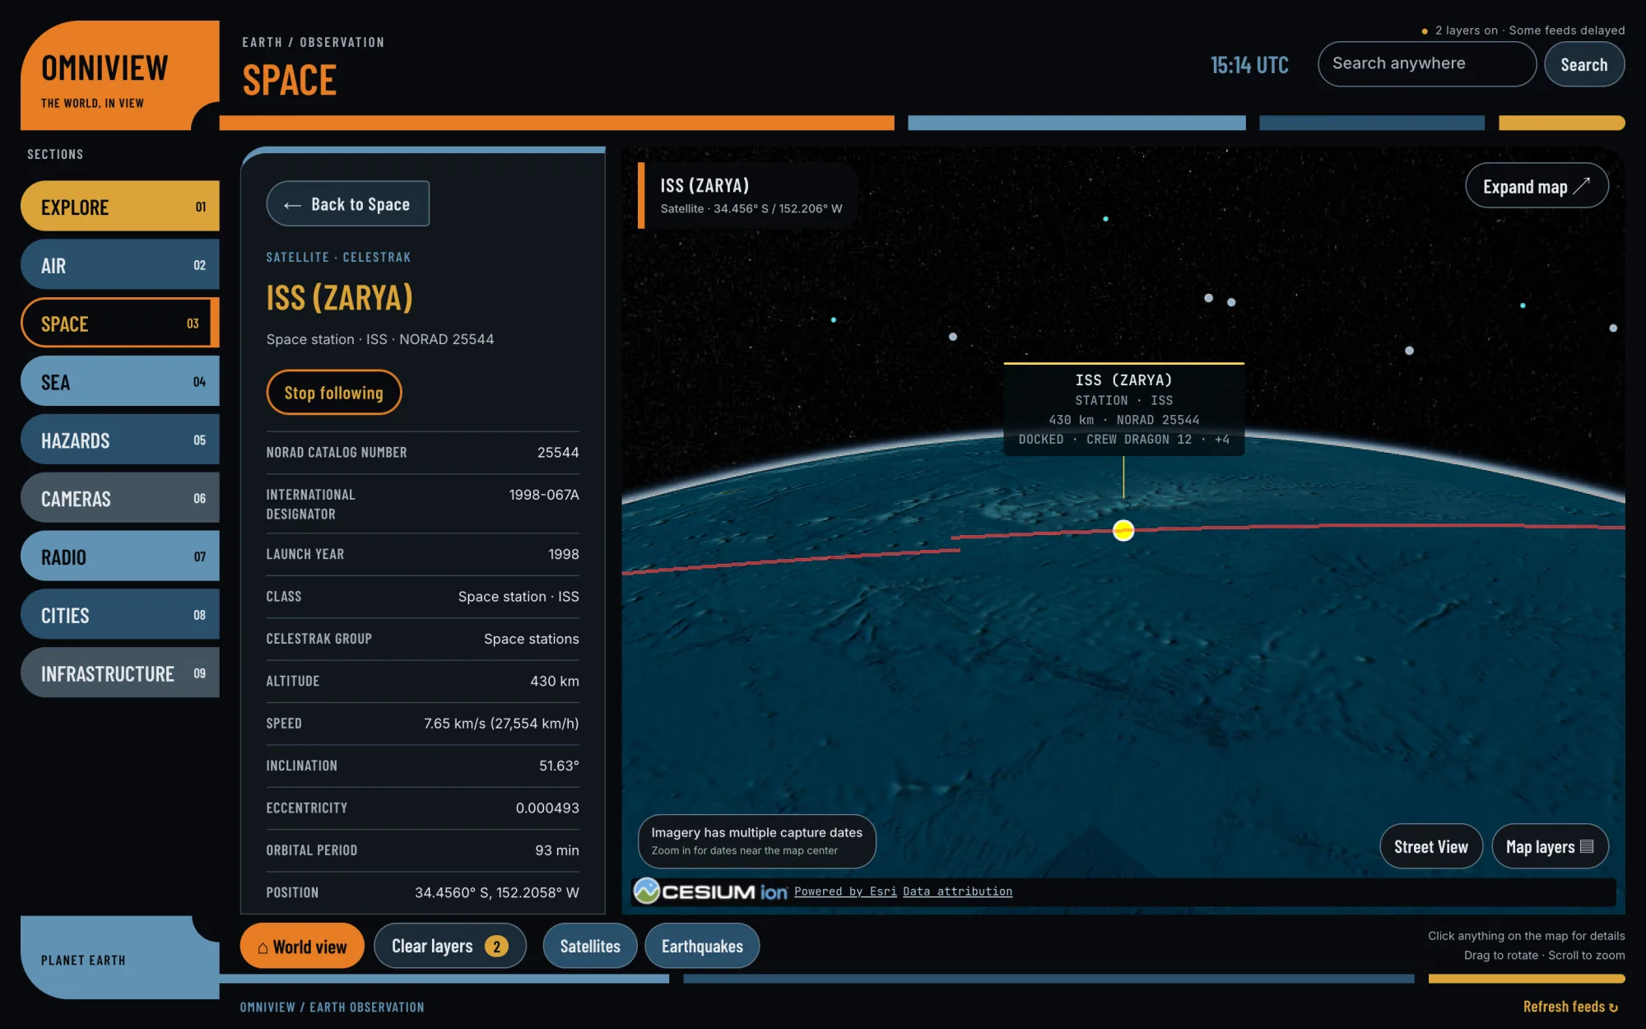
Task: Expand the map view
Action: coord(1537,186)
